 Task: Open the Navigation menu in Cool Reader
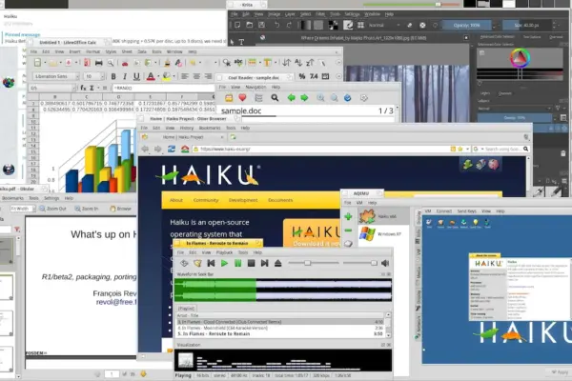[x=255, y=87]
